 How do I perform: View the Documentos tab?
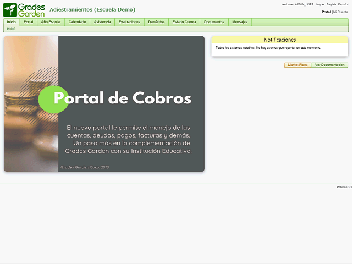[214, 22]
